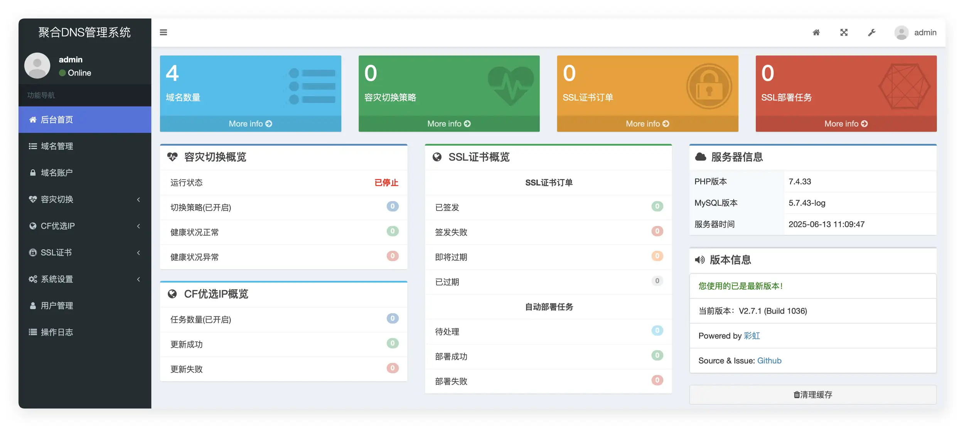
Task: Click the PHP版本 value 7.4.33
Action: pyautogui.click(x=800, y=182)
